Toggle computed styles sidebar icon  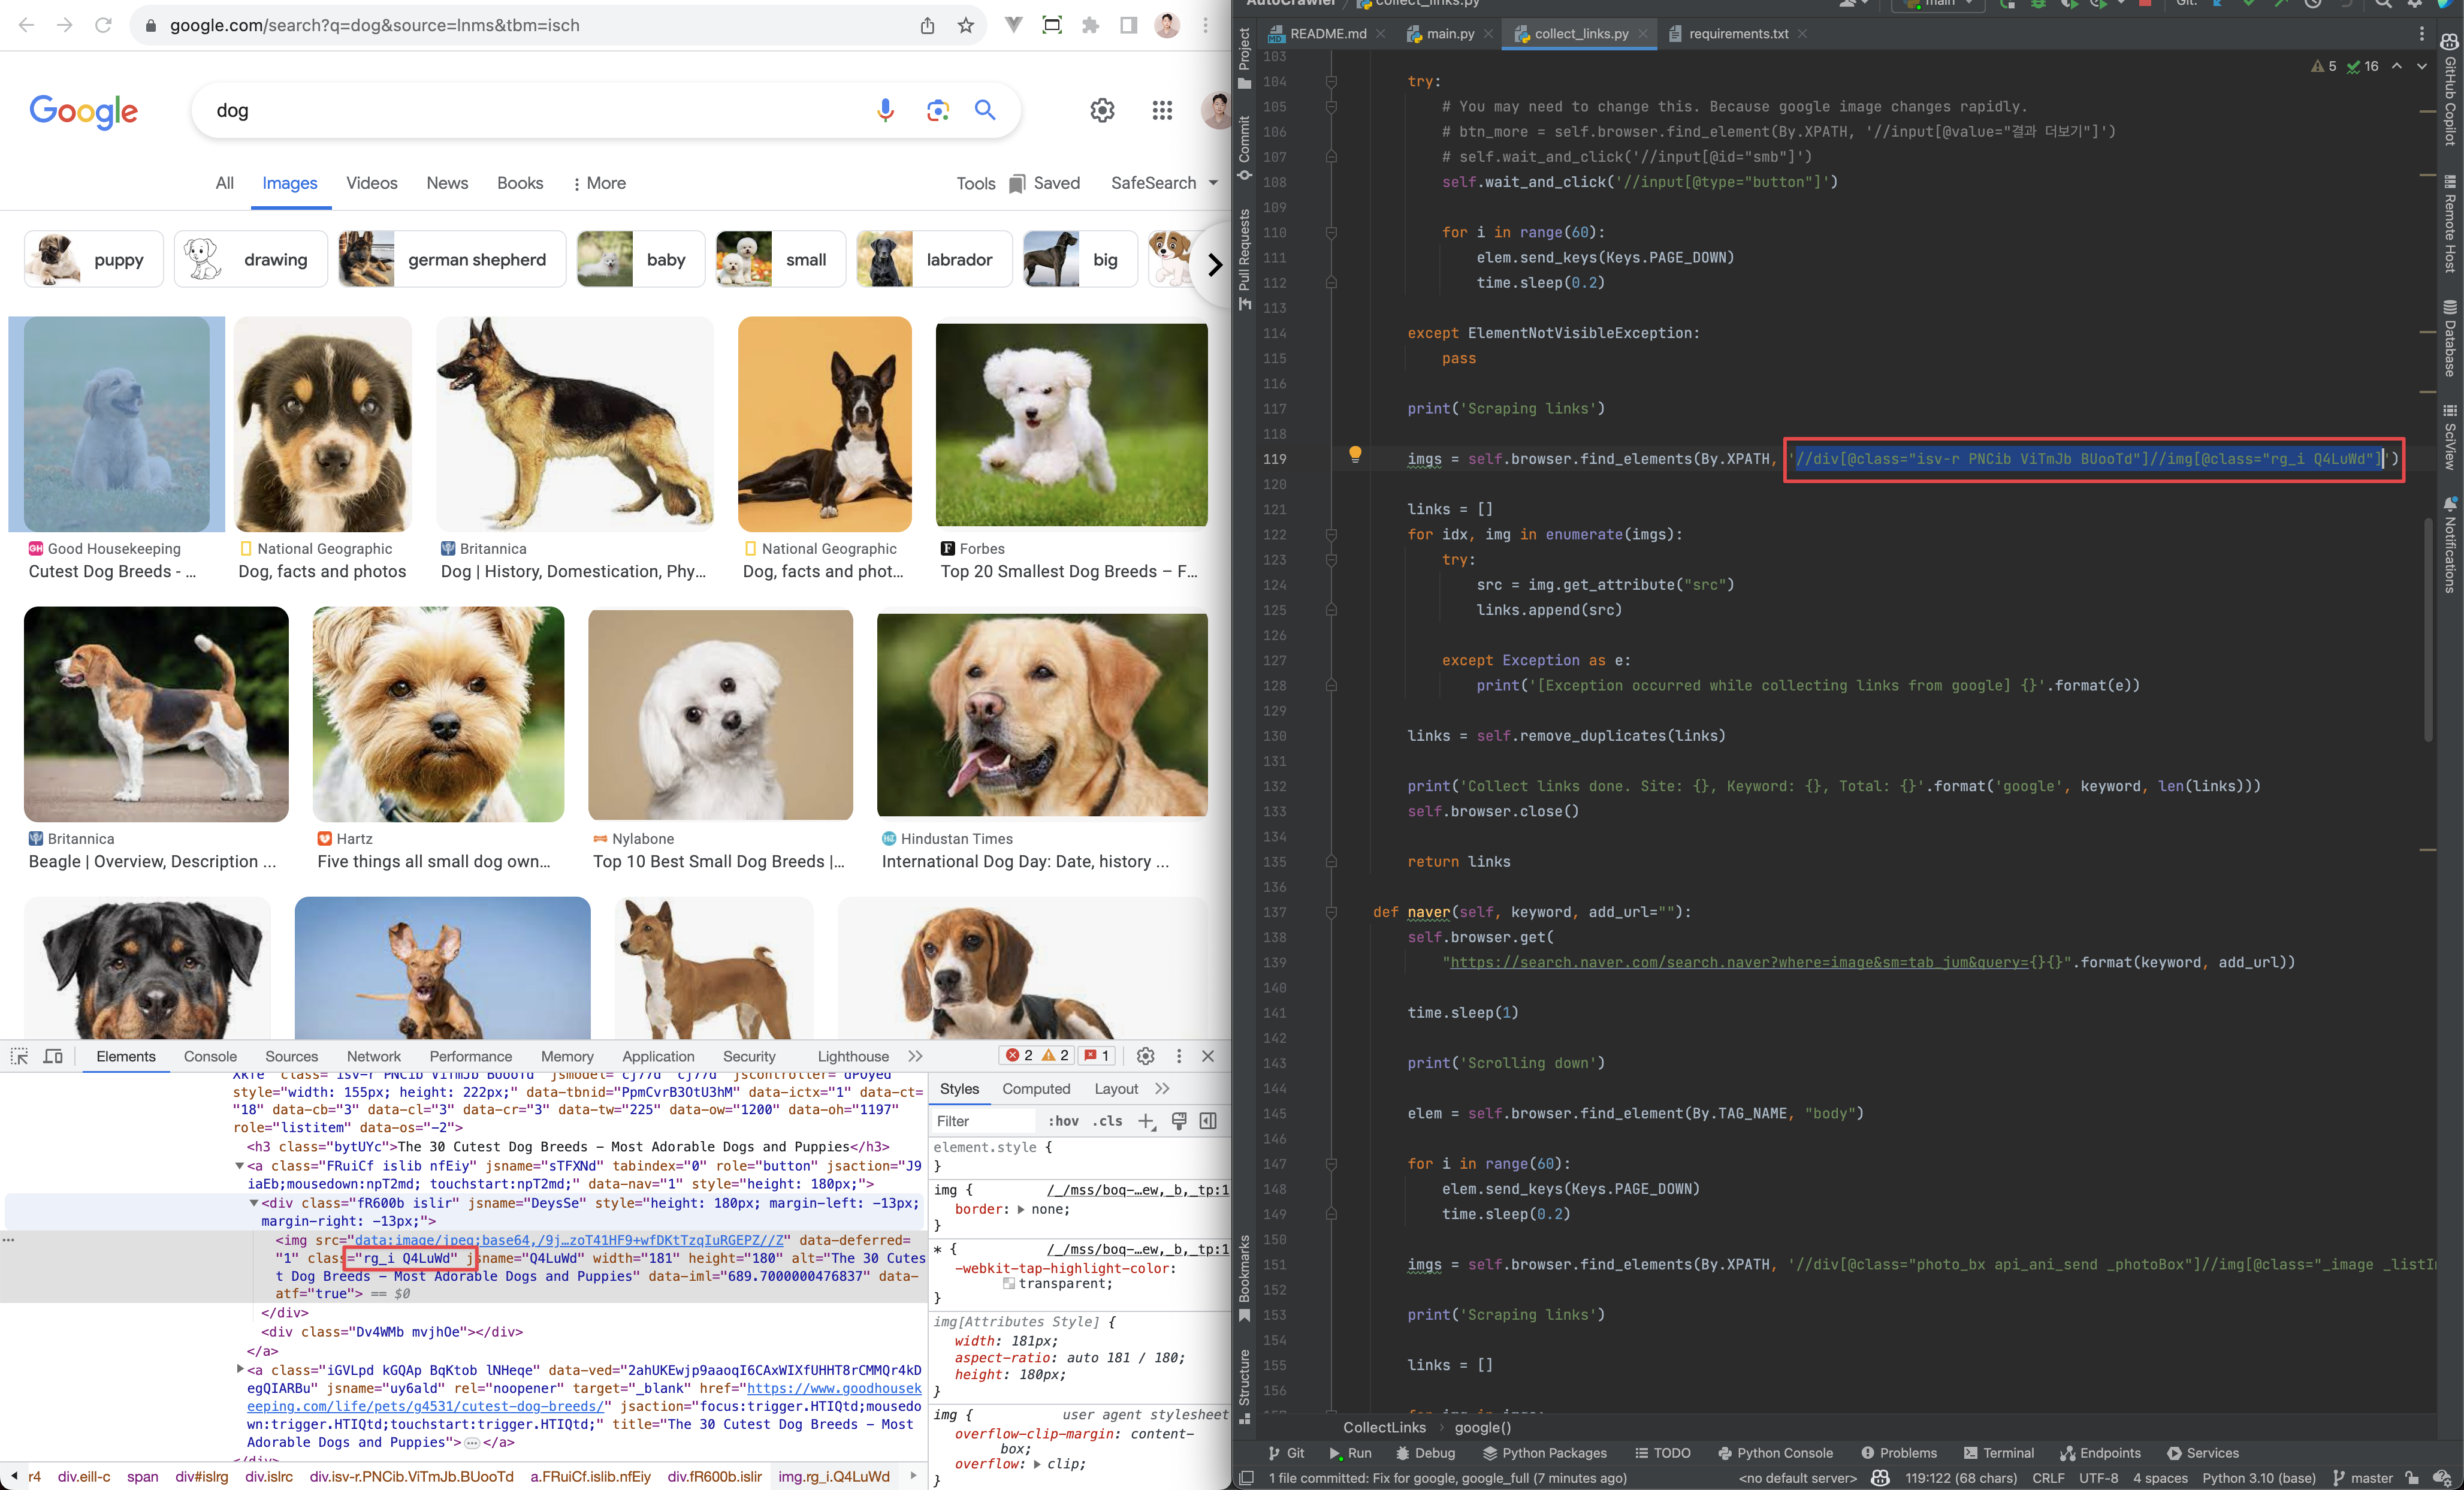click(x=1208, y=1121)
